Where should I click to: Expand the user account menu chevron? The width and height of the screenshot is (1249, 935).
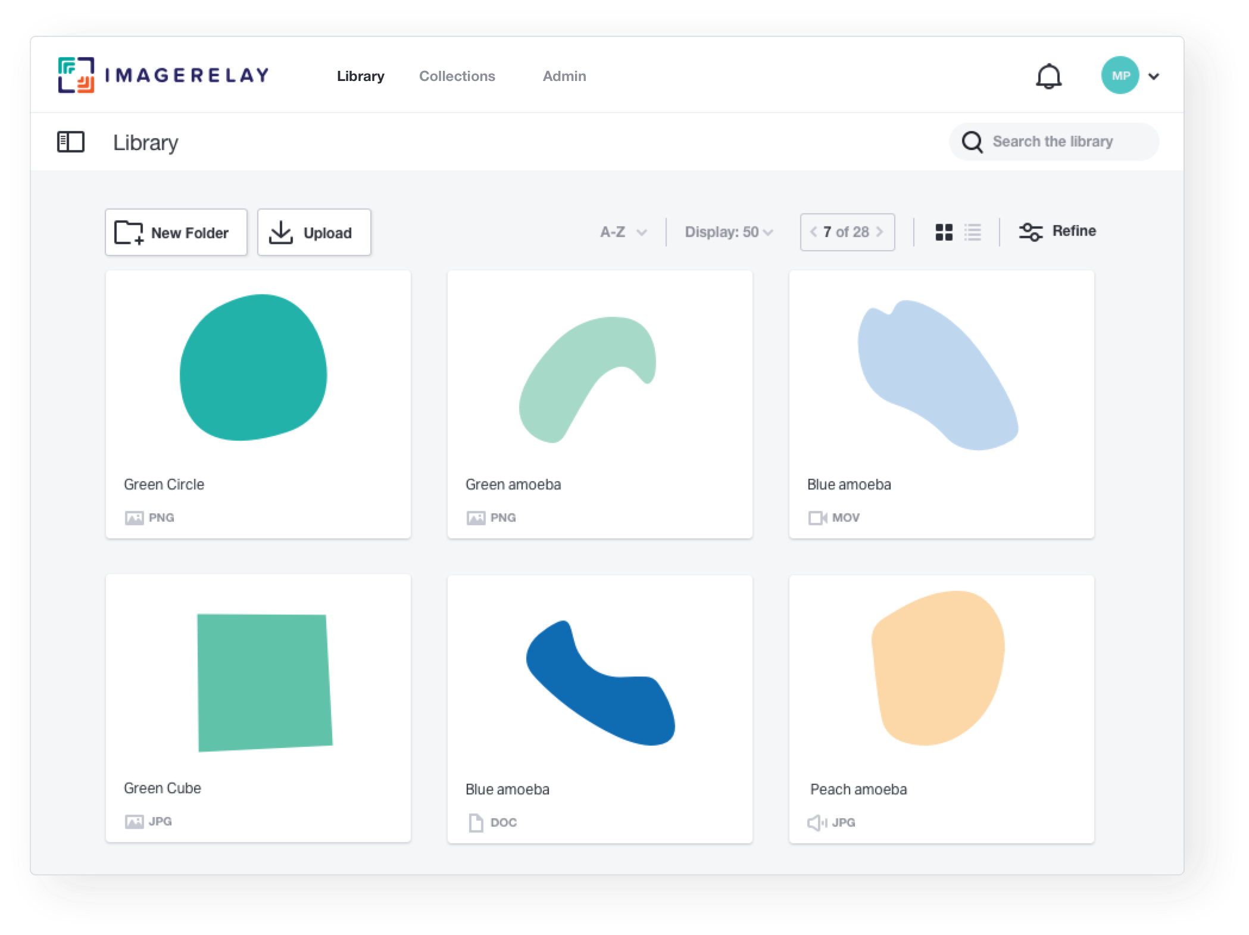coord(1154,76)
